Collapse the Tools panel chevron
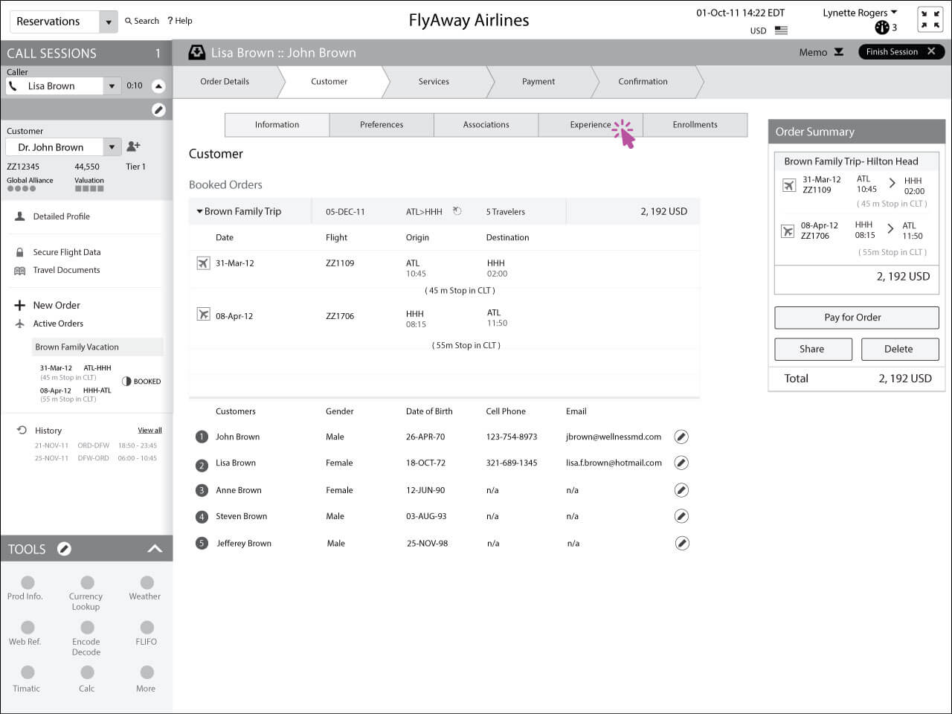The image size is (952, 714). (155, 549)
